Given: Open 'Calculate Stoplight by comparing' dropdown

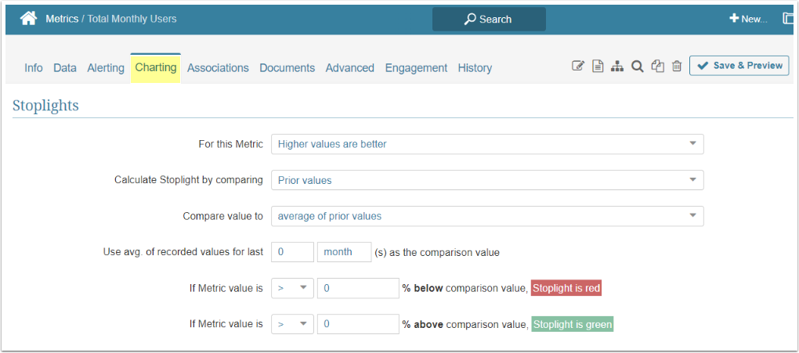Looking at the screenshot, I should coord(486,180).
